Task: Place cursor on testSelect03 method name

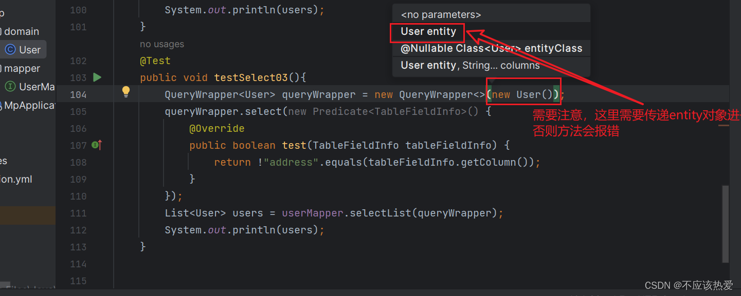Action: point(251,77)
